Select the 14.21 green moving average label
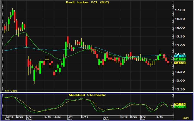Viewport: 194px width, 121px height. (x=180, y=59)
